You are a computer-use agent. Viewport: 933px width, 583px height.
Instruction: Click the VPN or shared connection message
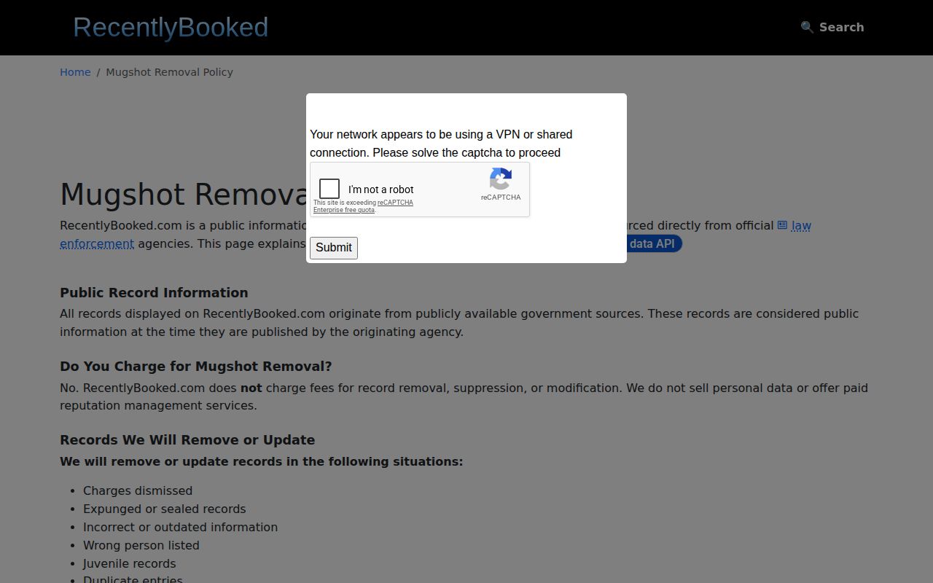point(442,144)
